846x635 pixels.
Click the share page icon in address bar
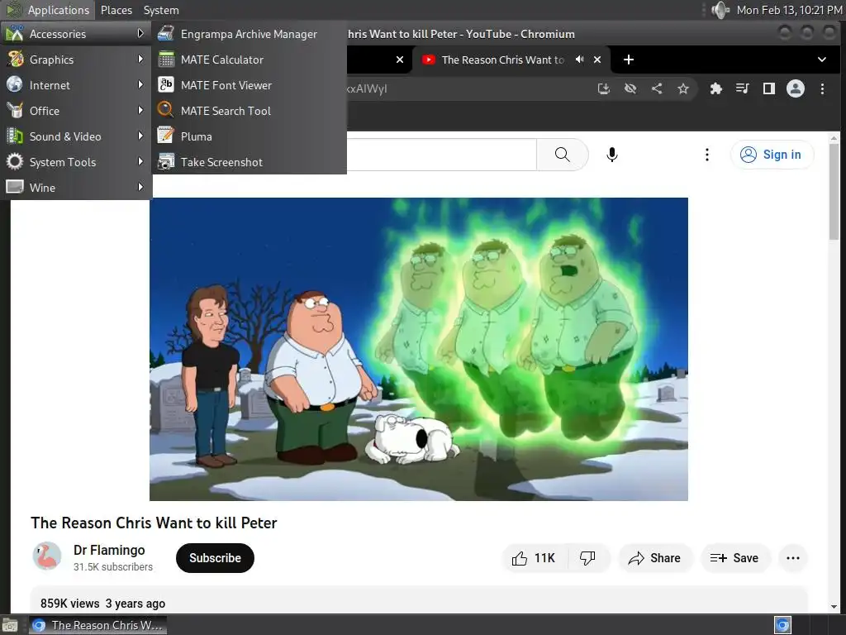point(657,88)
